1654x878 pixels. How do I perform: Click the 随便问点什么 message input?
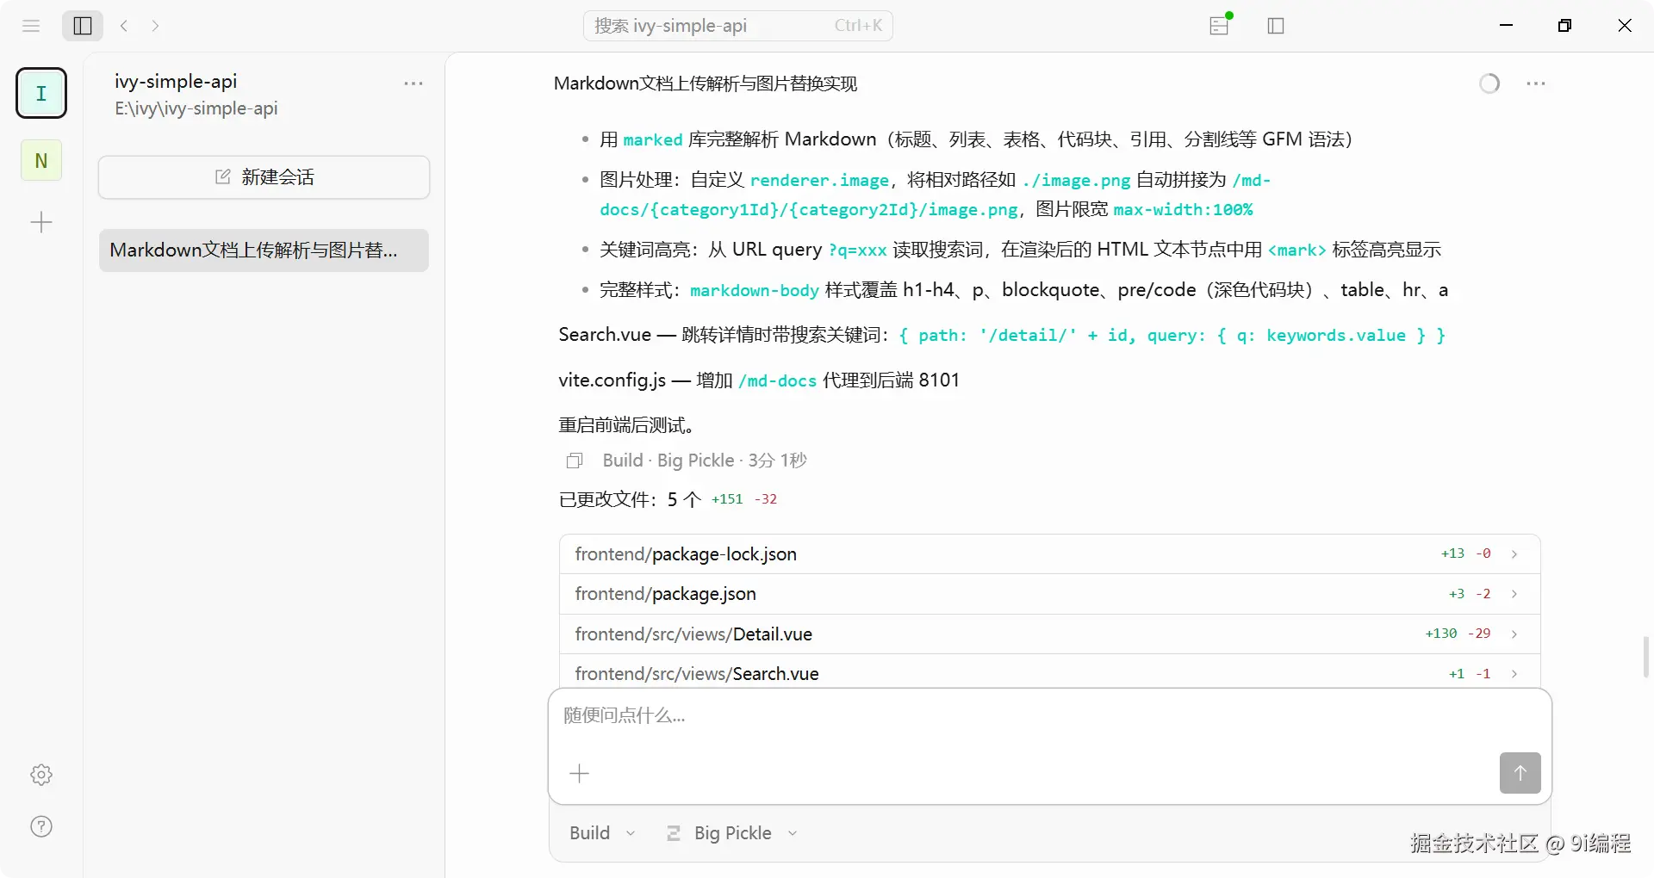(1049, 716)
